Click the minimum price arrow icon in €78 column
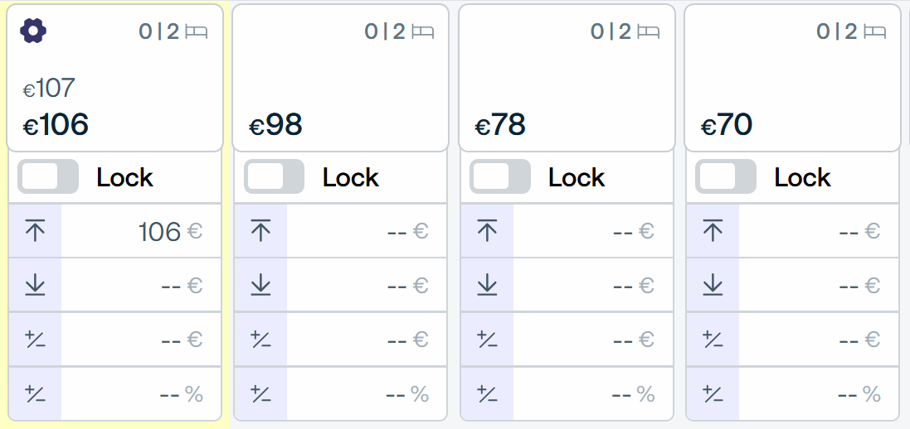Image resolution: width=910 pixels, height=429 pixels. click(486, 285)
